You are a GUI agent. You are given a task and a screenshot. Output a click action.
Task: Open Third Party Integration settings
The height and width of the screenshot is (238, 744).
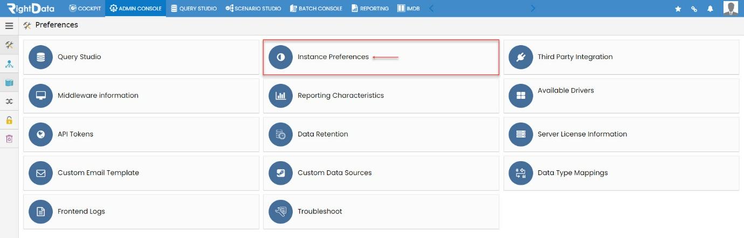pos(621,57)
